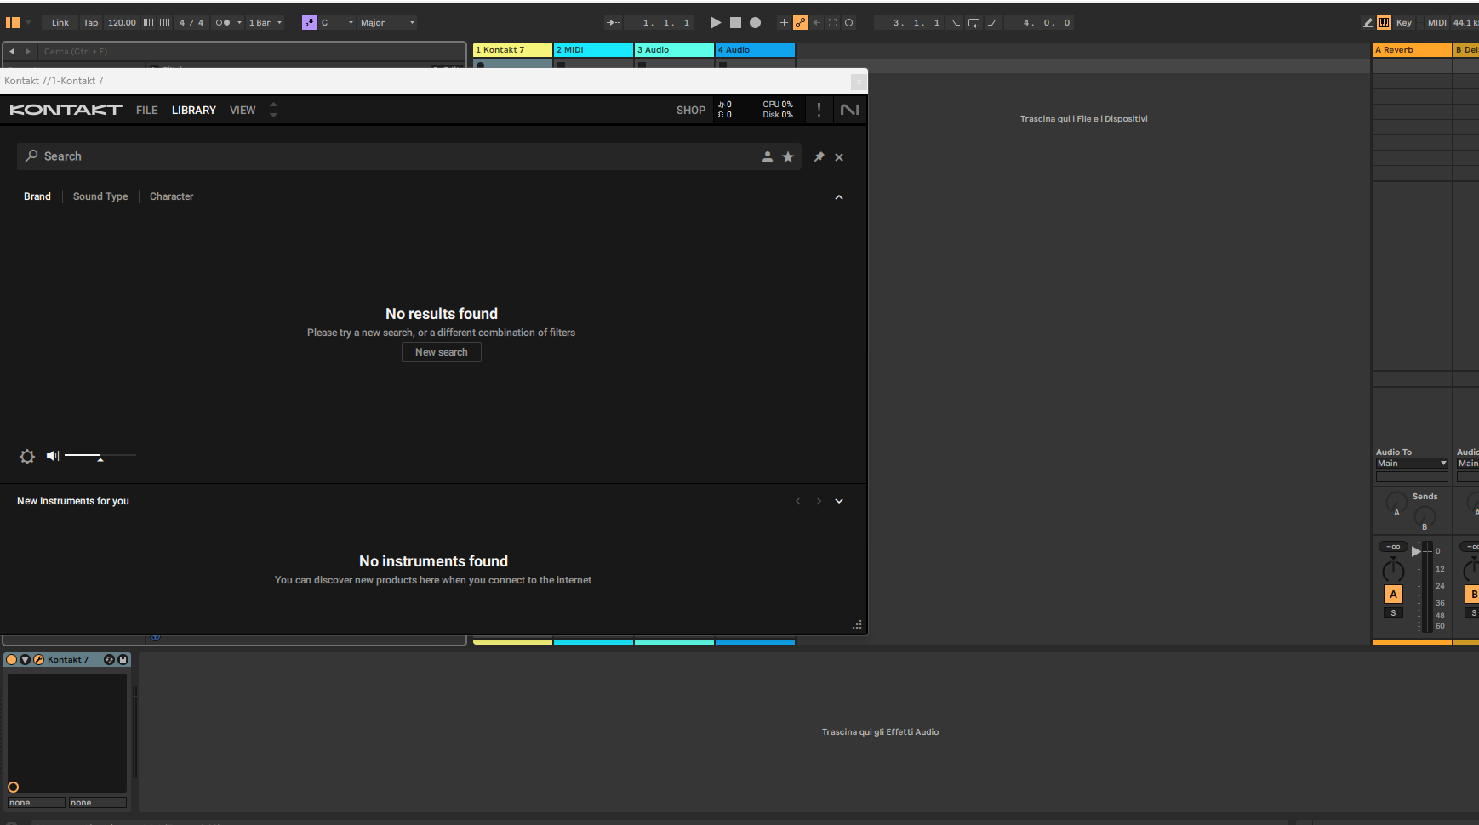Click the Kontakt view size stepper arrows
The image size is (1479, 825).
tap(273, 110)
